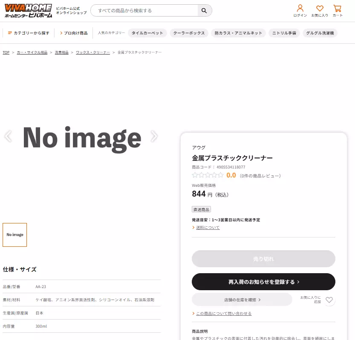Select the タイルカーペット category tab
Image resolution: width=355 pixels, height=340 pixels.
(x=147, y=33)
